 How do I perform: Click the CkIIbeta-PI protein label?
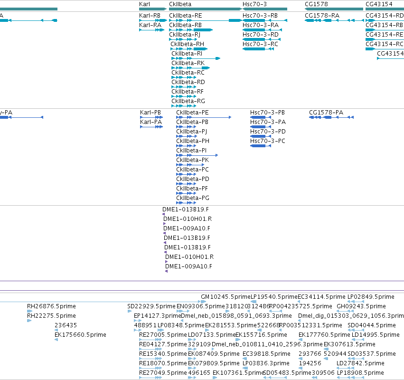pyautogui.click(x=191, y=151)
